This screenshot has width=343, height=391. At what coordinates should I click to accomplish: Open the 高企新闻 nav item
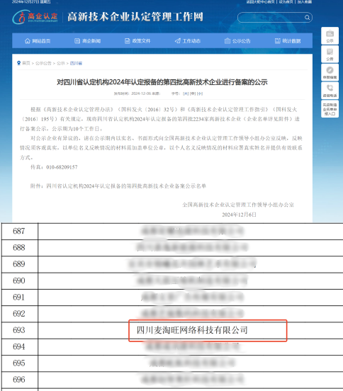point(88,41)
